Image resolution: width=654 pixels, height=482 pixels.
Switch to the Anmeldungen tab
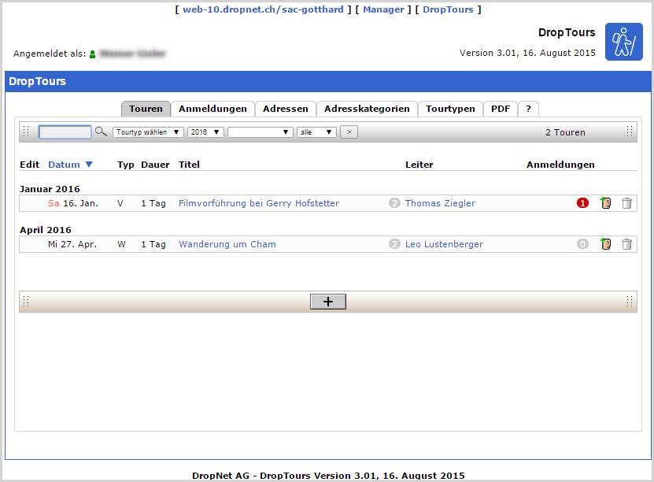click(212, 109)
